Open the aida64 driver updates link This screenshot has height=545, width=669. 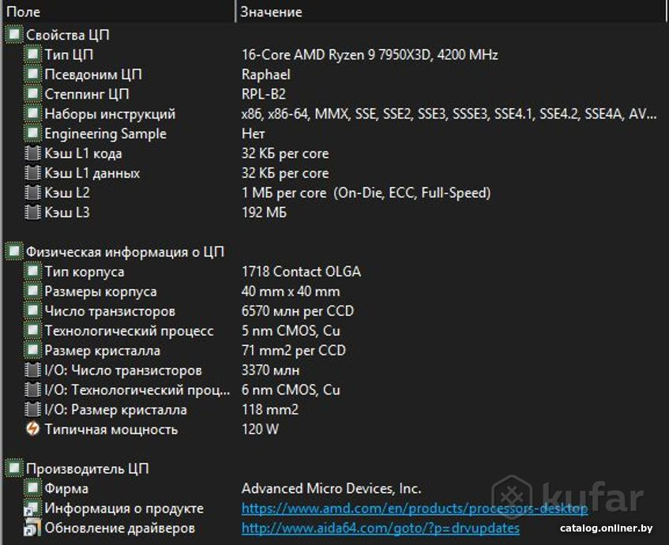click(380, 528)
